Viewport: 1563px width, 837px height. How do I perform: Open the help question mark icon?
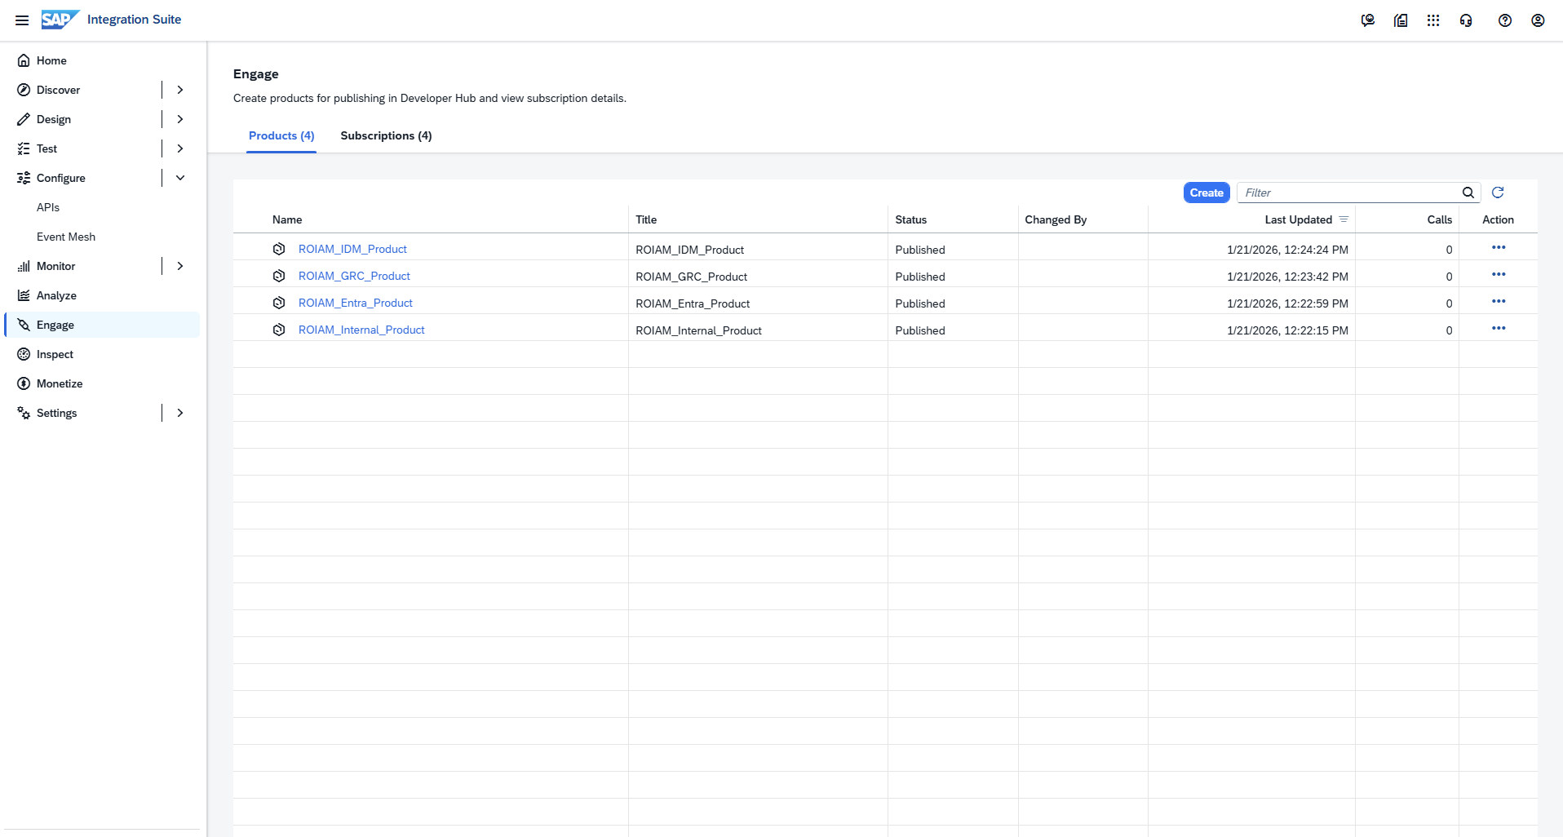tap(1506, 20)
